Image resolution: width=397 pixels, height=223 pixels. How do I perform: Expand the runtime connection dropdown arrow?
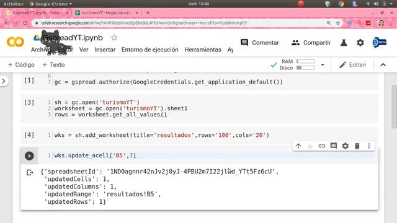pyautogui.click(x=323, y=64)
